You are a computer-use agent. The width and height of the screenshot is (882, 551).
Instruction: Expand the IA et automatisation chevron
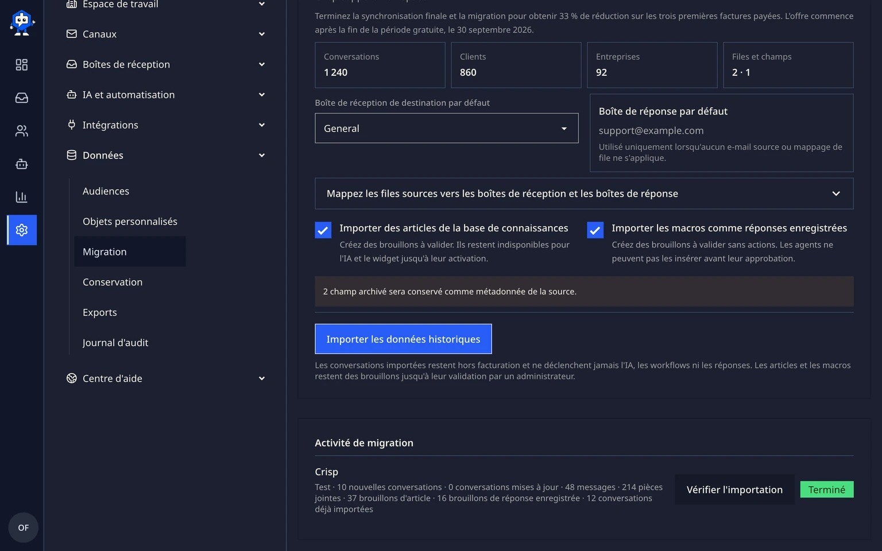[262, 95]
